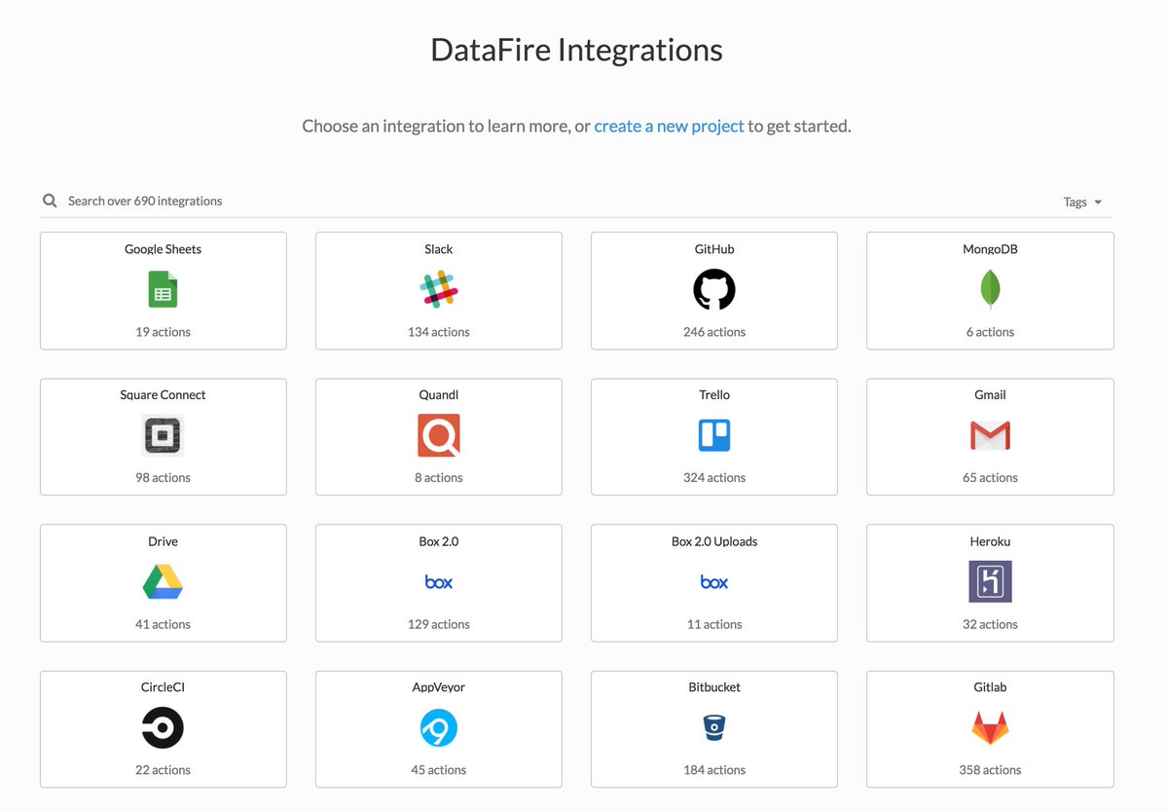The height and width of the screenshot is (811, 1168).
Task: Click the Google Sheets green spreadsheet icon
Action: pyautogui.click(x=163, y=290)
